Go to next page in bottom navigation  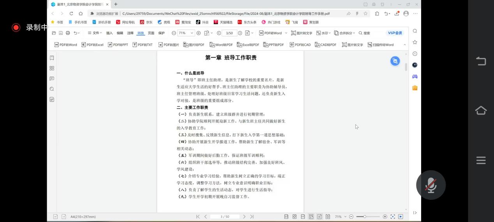click(x=244, y=217)
